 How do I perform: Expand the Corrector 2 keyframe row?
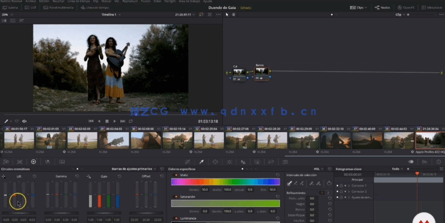[349, 192]
